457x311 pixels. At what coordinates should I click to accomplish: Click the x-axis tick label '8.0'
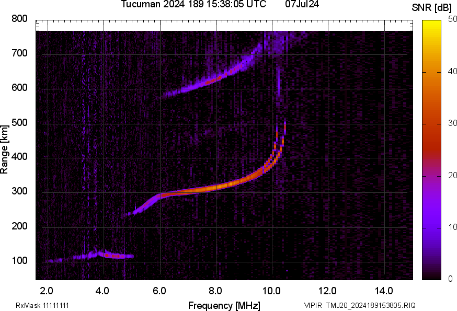pos(215,291)
